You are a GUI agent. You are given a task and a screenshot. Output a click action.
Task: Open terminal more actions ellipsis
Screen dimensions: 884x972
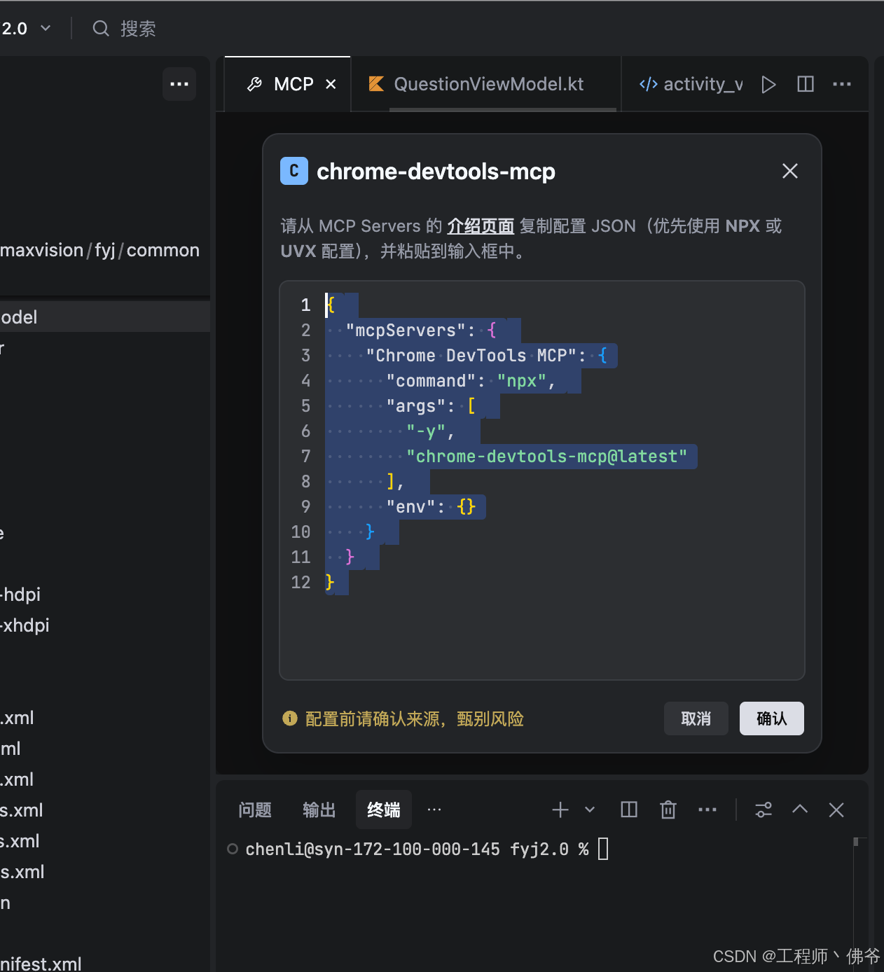point(707,810)
